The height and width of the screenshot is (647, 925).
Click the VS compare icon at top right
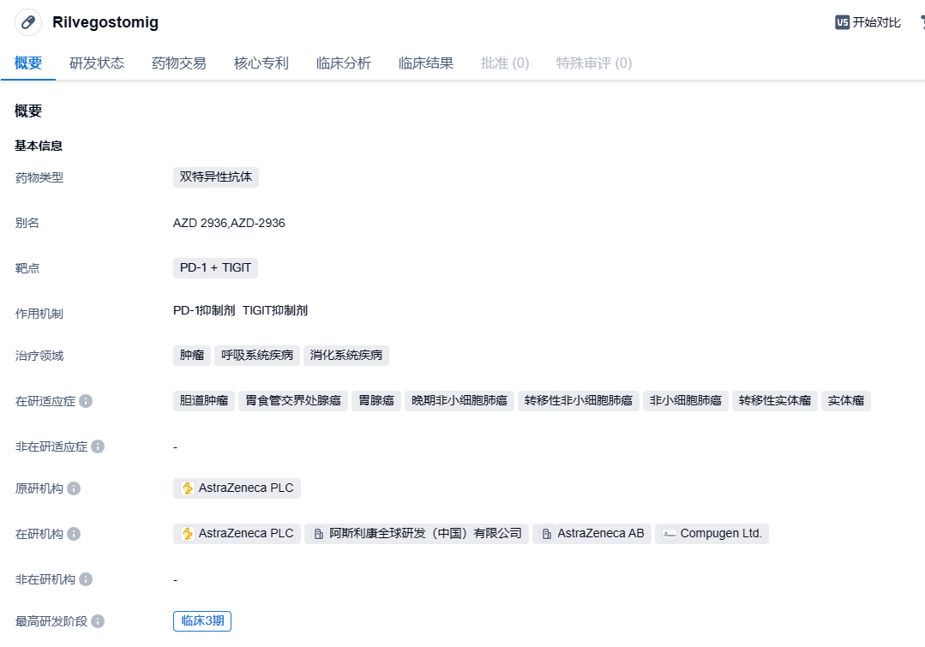842,22
